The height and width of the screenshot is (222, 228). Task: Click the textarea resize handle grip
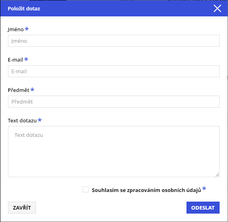(x=217, y=175)
